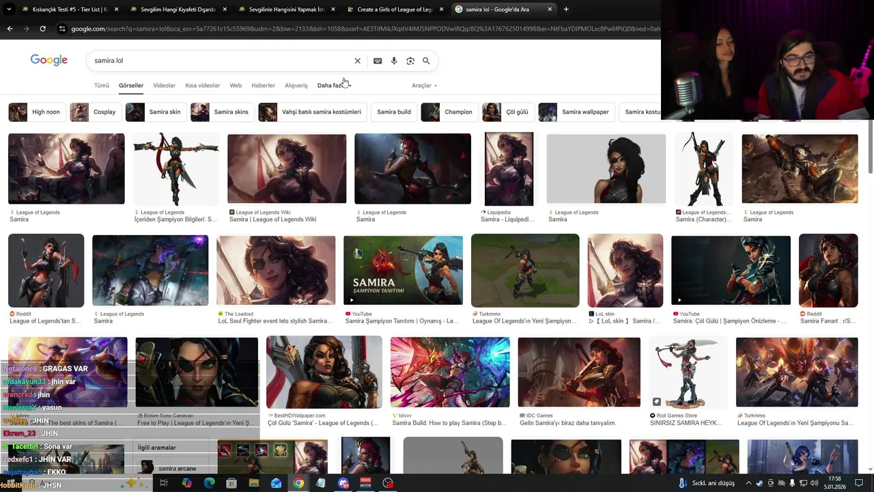Click the magnifying glass search icon
Screen dimensions: 874x492
tap(426, 61)
